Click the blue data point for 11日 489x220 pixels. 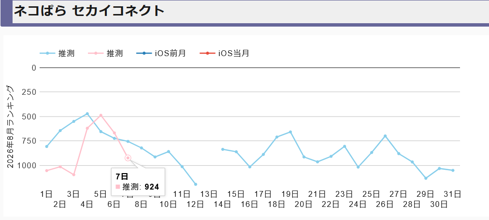tap(182, 167)
